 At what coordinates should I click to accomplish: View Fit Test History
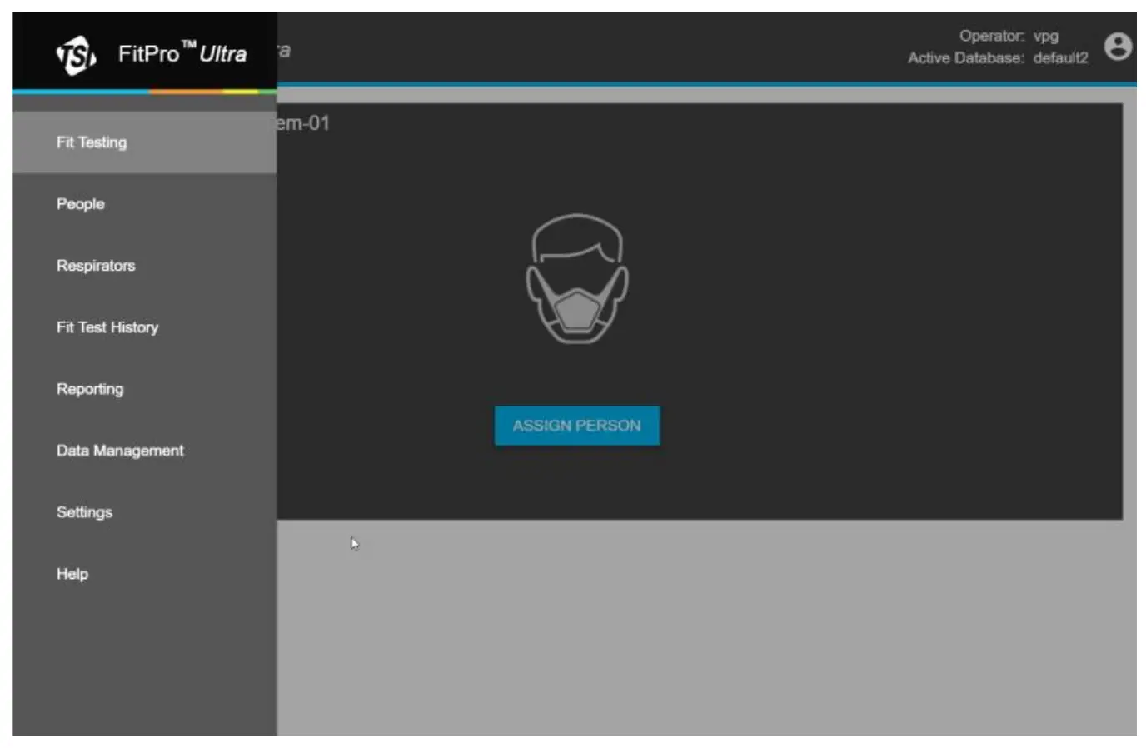[107, 327]
